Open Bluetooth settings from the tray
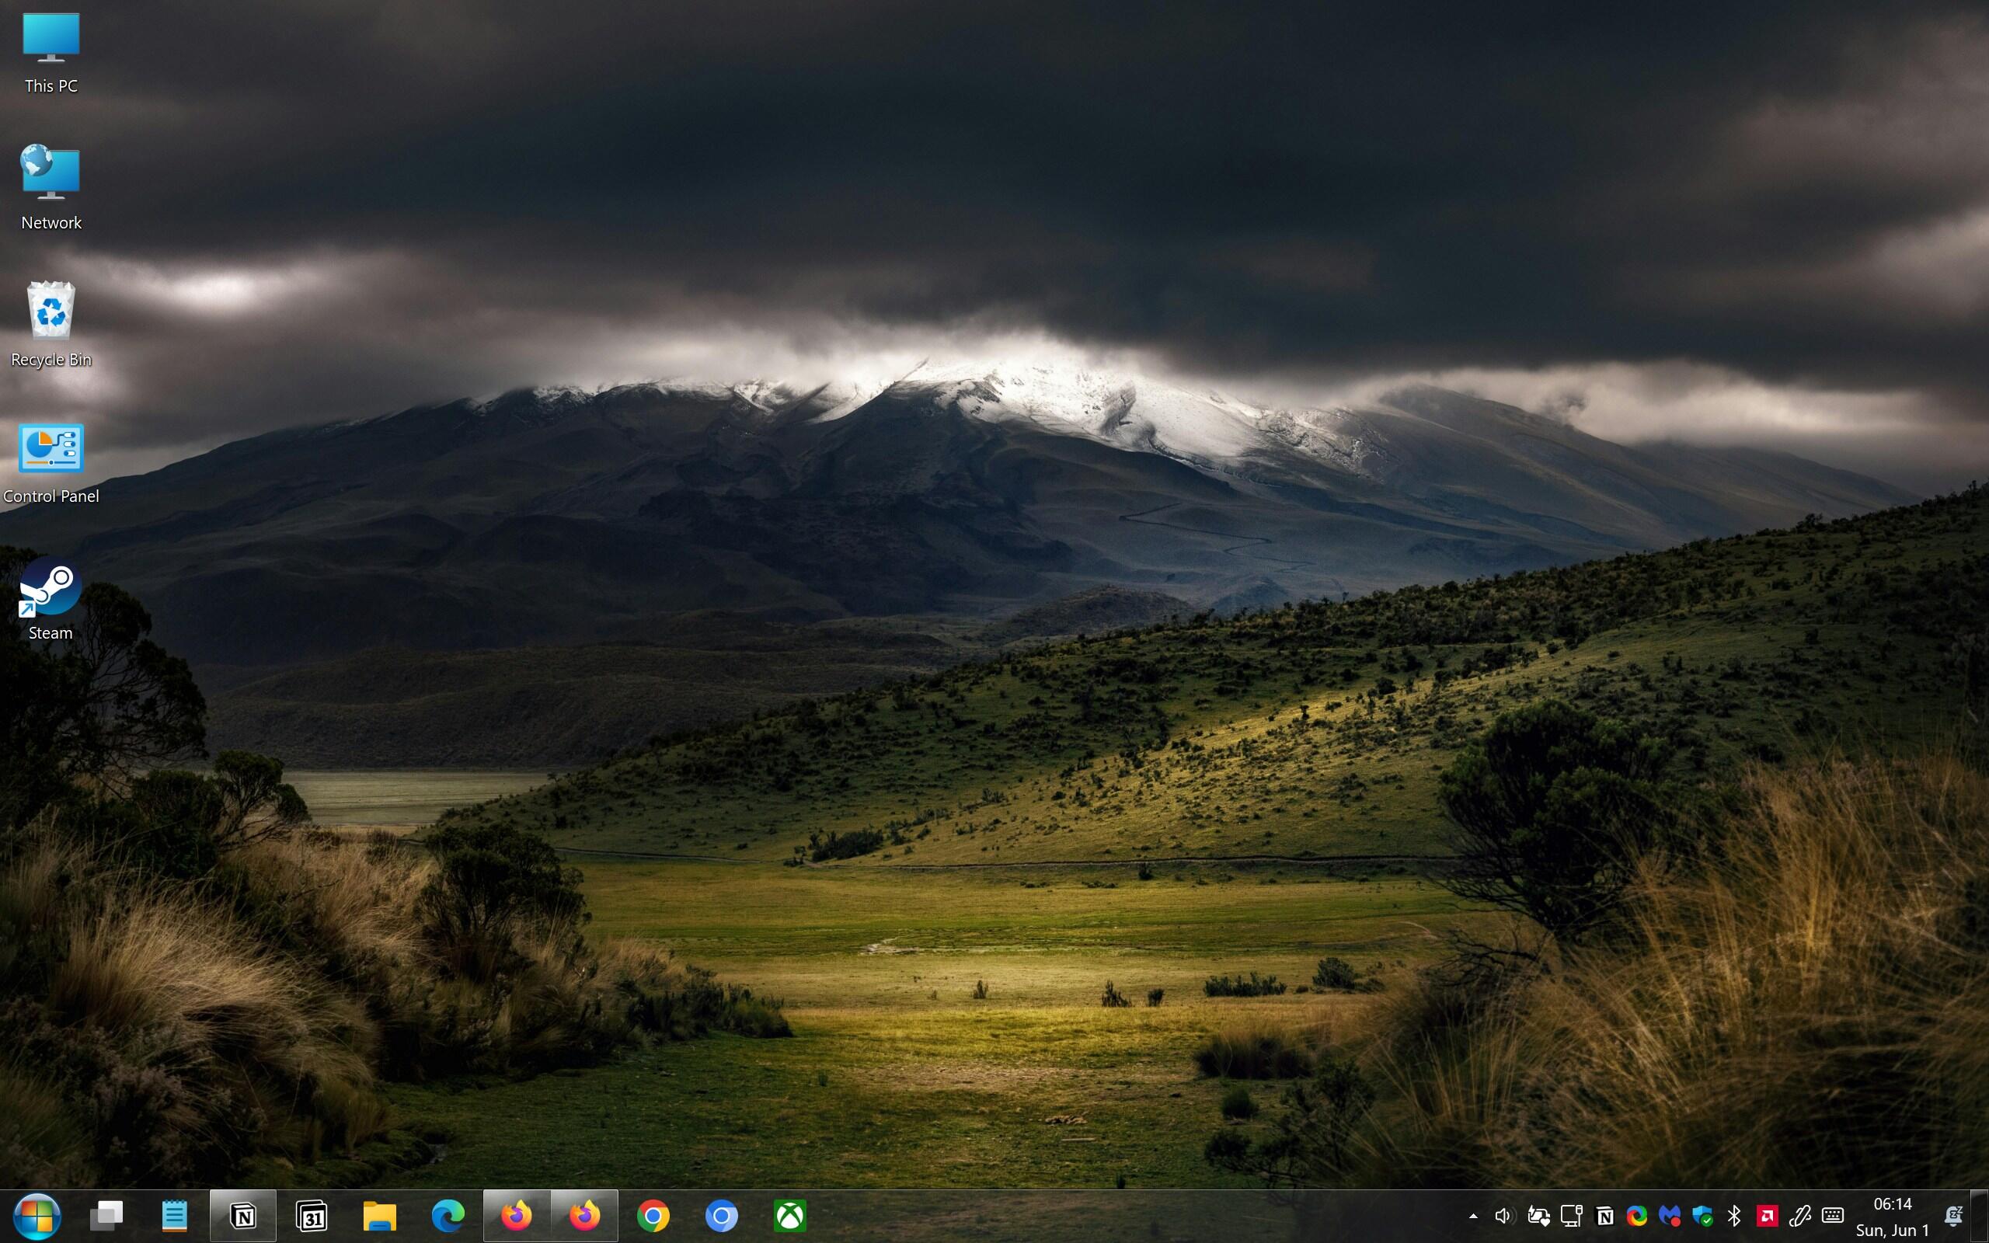Viewport: 1989px width, 1243px height. 1736,1214
